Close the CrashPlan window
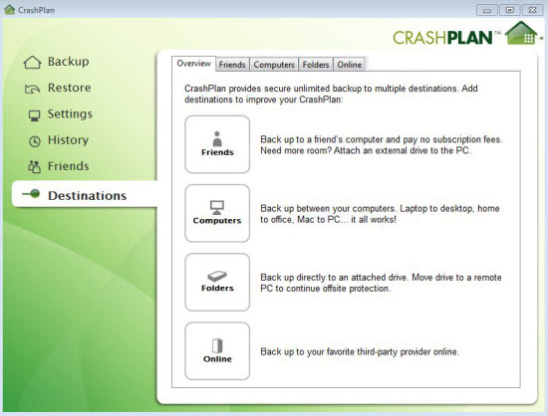 click(532, 10)
